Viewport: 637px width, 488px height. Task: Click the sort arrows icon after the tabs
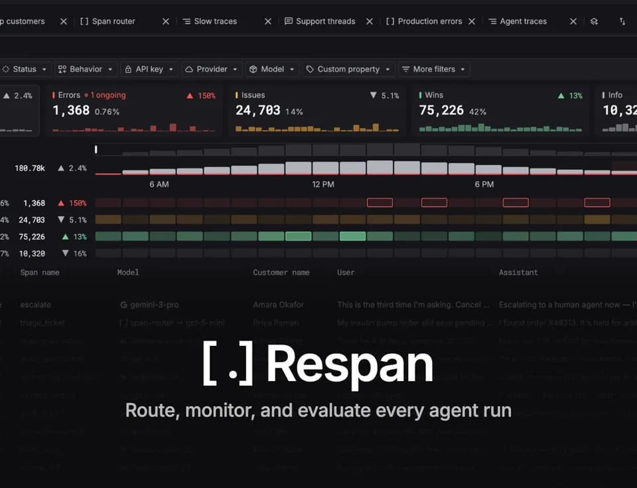click(622, 21)
